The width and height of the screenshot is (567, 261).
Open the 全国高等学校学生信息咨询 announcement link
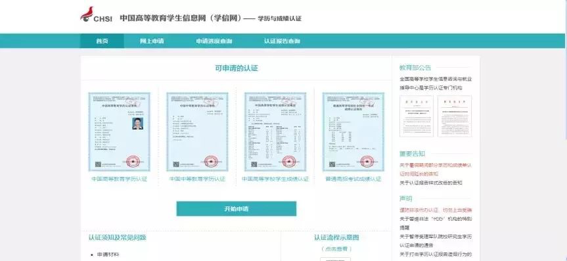[436, 83]
